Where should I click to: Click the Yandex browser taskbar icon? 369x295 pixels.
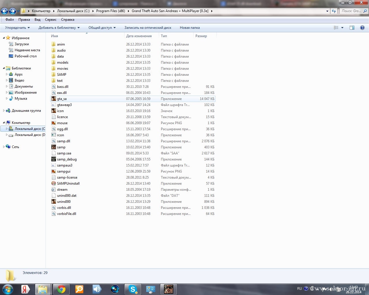(x=25, y=289)
